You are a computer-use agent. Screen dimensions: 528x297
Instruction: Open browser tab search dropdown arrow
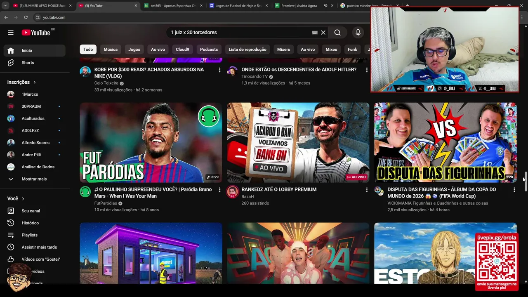[6, 6]
